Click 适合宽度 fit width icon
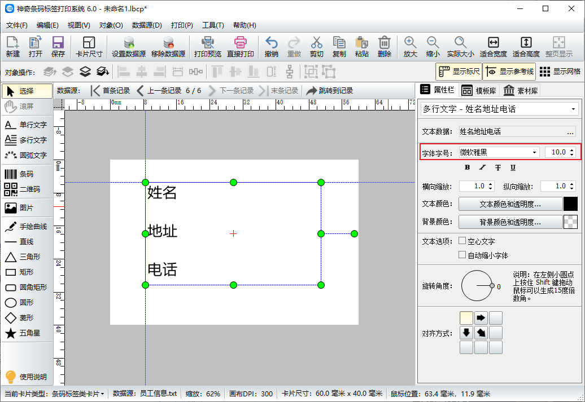The image size is (585, 402). 493,47
